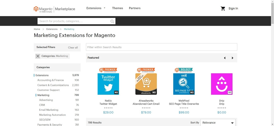Open WeltPixel SEO Page Title thumbnail
This screenshot has height=126, width=274.
click(x=184, y=84)
